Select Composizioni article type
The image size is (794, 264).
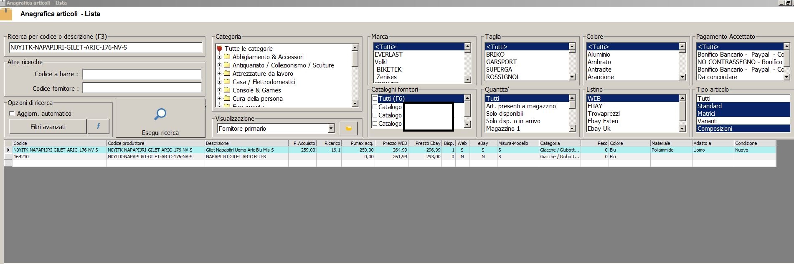point(743,129)
